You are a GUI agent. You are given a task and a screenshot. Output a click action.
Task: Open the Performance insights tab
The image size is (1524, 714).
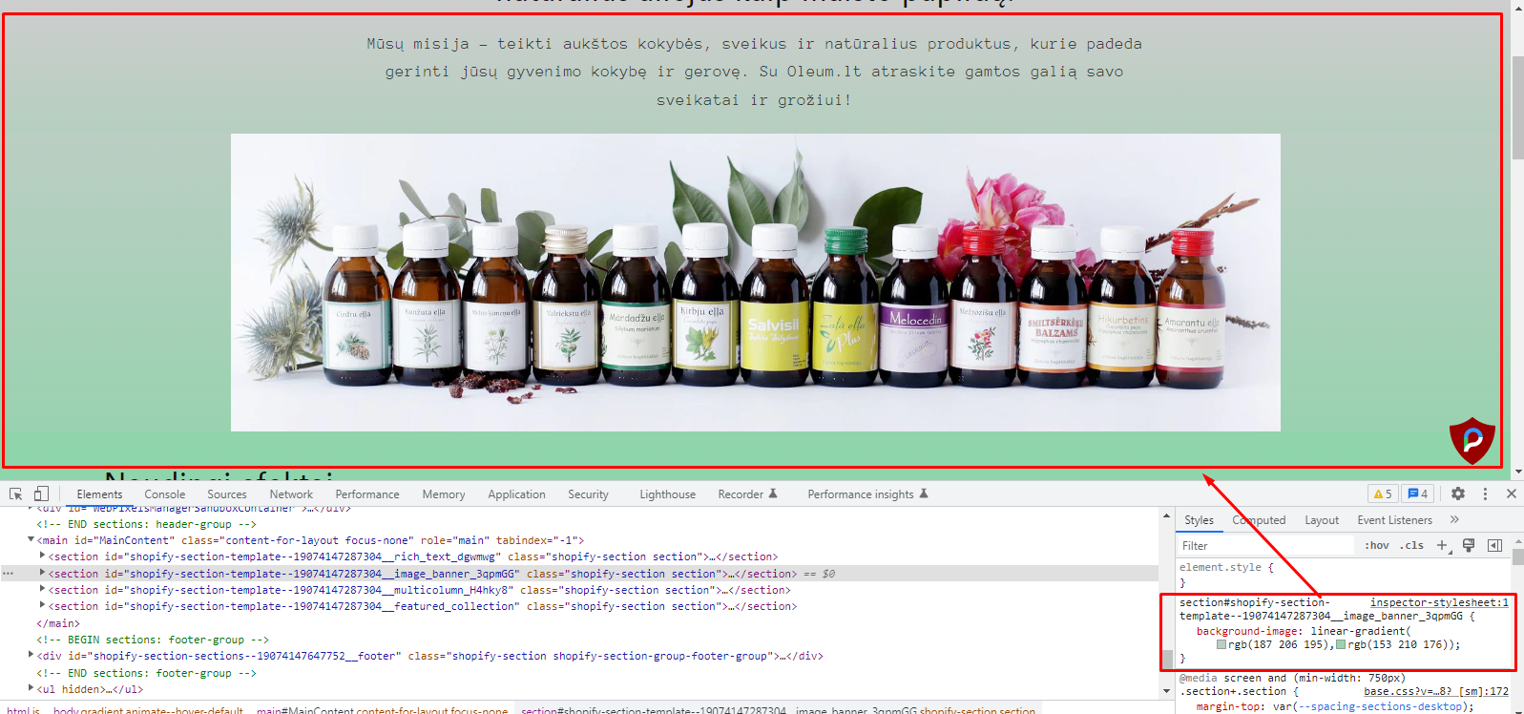point(867,493)
